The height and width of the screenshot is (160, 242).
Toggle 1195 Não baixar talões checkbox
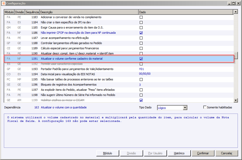pos(141,80)
